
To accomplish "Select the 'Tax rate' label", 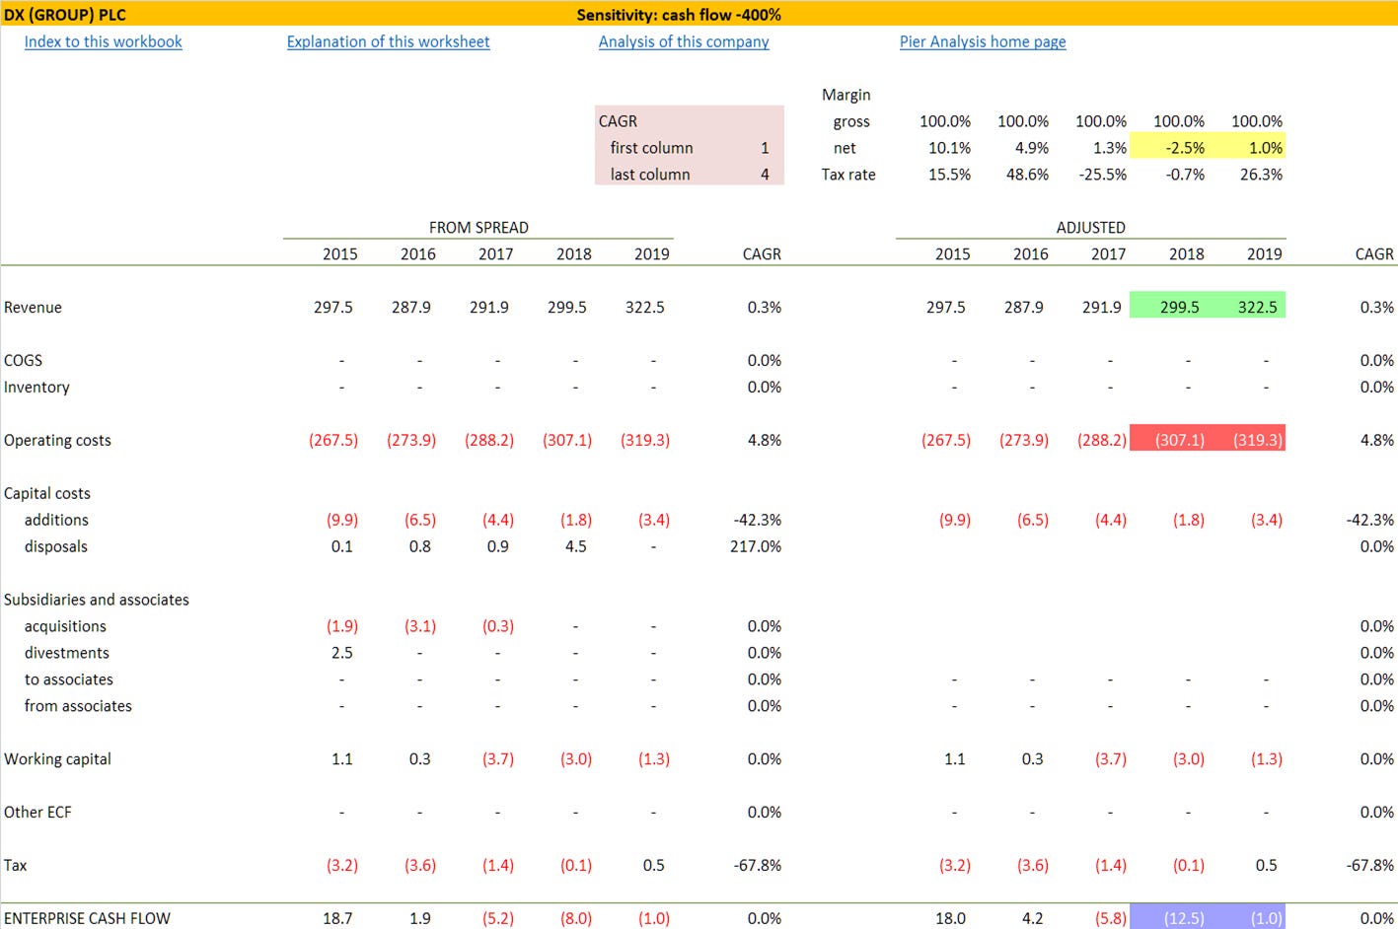I will [x=848, y=175].
